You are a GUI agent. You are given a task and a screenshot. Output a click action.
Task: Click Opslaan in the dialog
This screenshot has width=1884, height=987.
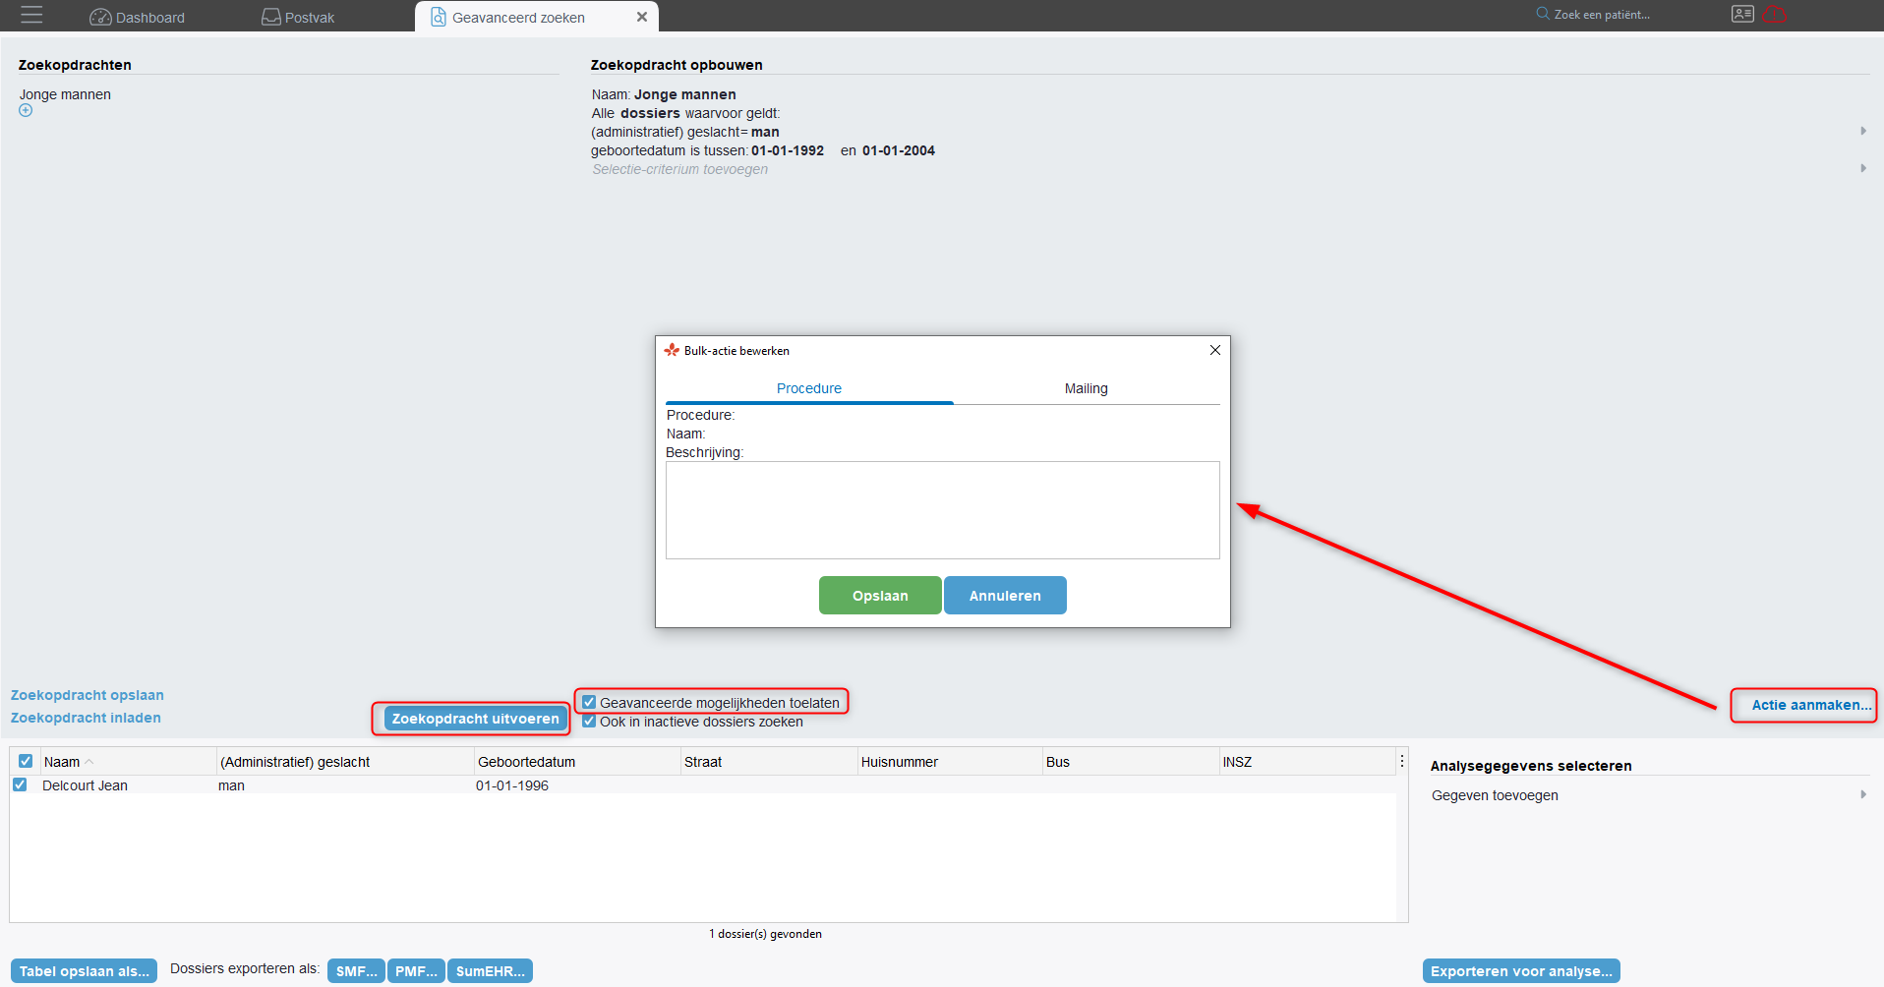(x=880, y=595)
